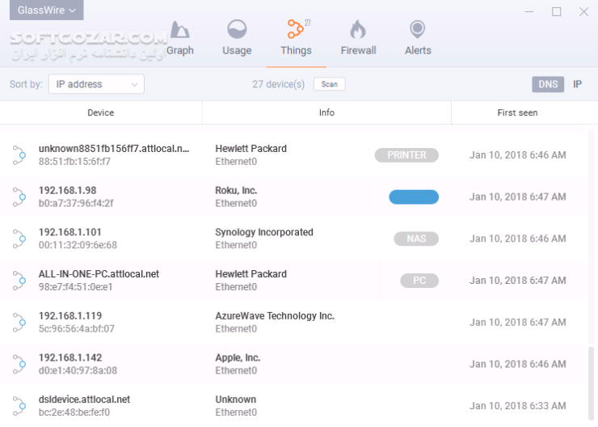Image resolution: width=598 pixels, height=427 pixels.
Task: Open the GlassWire main menu dropdown
Action: click(47, 11)
